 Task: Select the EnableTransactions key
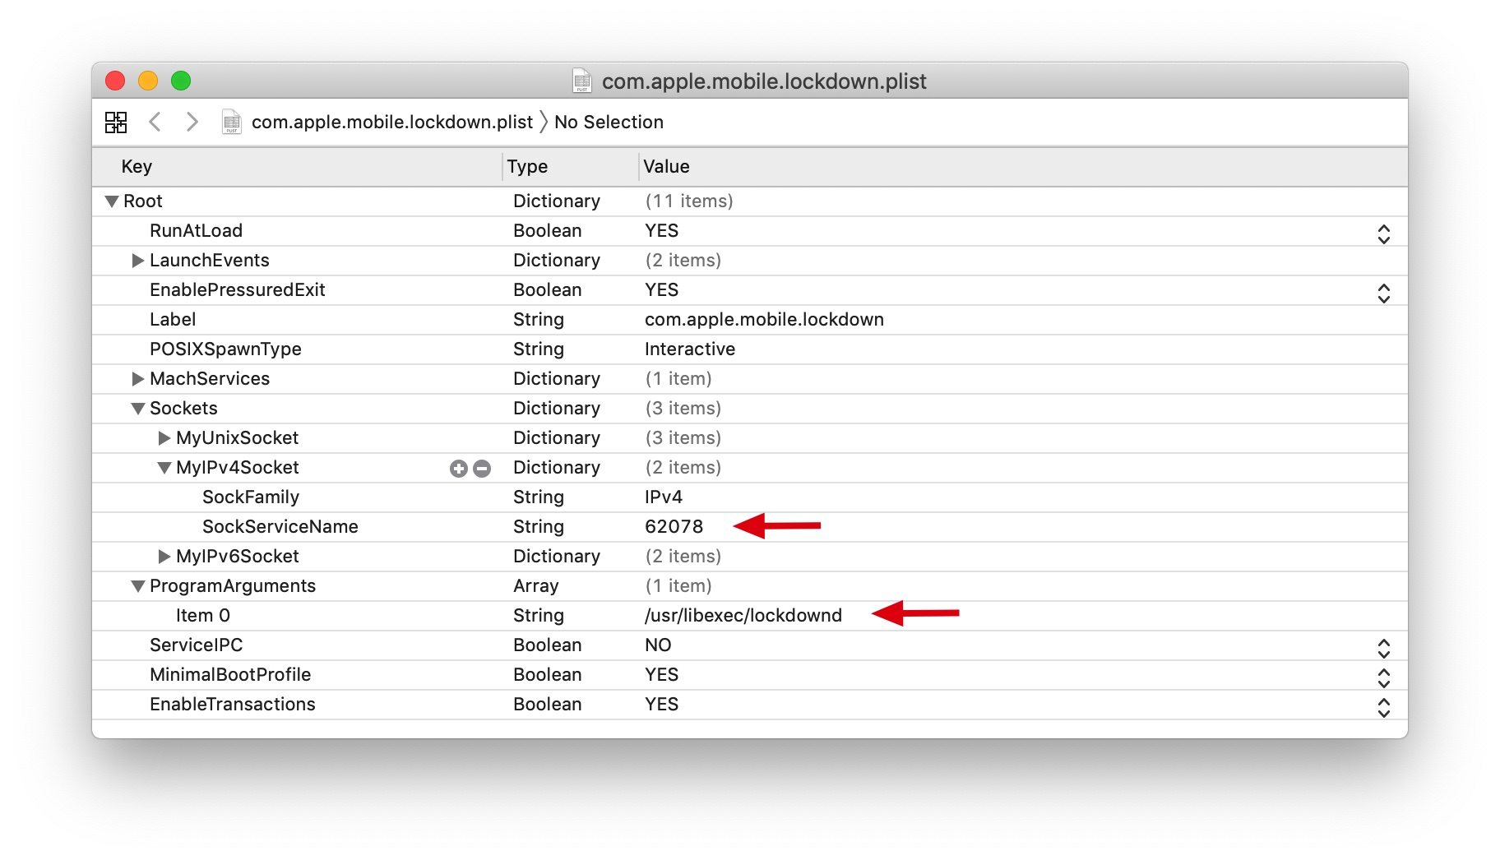pyautogui.click(x=233, y=705)
